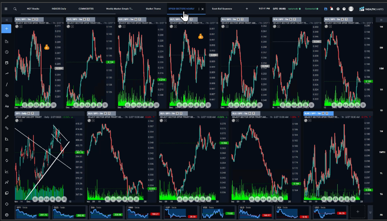Select the indicators wavy-line tool

pyautogui.click(x=7, y=74)
